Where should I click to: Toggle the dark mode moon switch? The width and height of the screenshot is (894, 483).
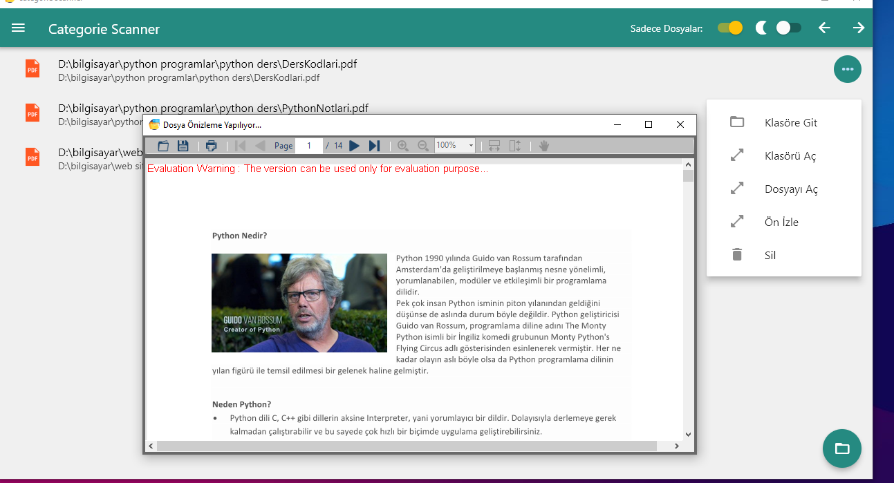click(x=788, y=28)
